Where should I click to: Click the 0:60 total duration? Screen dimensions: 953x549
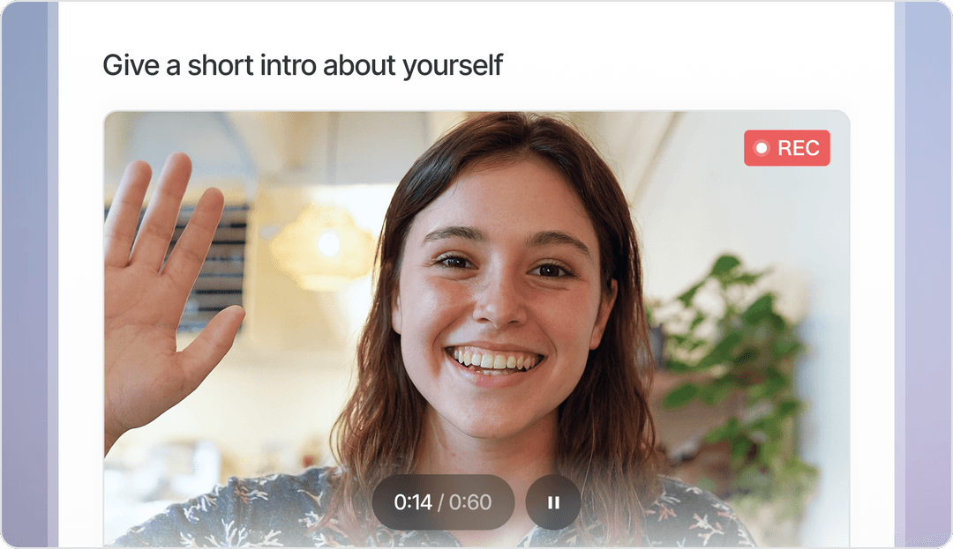[x=469, y=502]
